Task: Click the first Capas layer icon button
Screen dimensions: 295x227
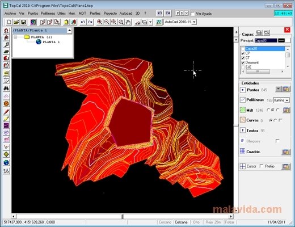Action: point(259,33)
